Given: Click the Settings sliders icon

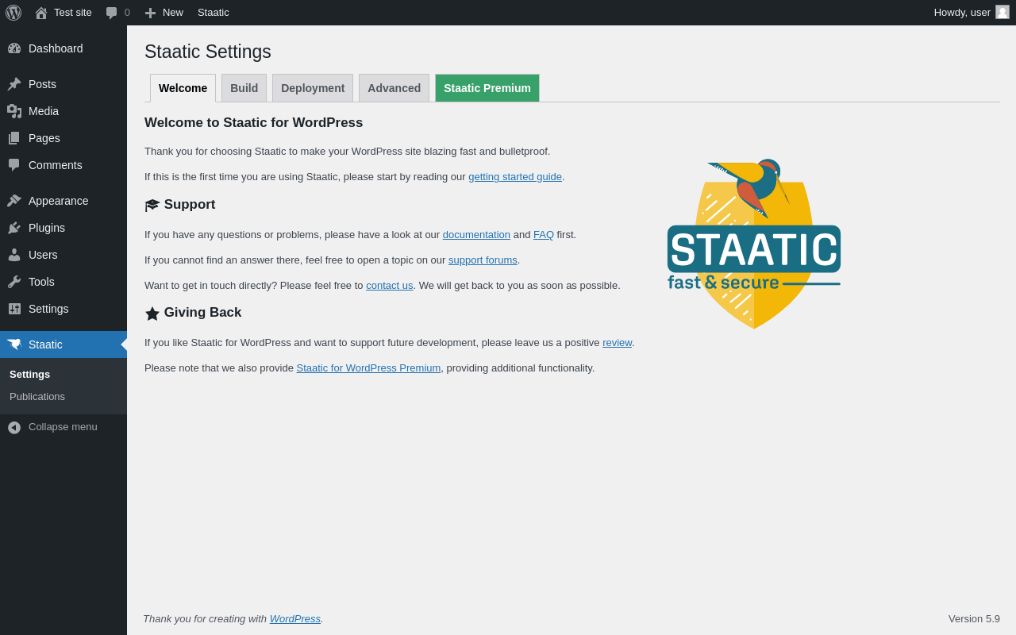Looking at the screenshot, I should 14,309.
